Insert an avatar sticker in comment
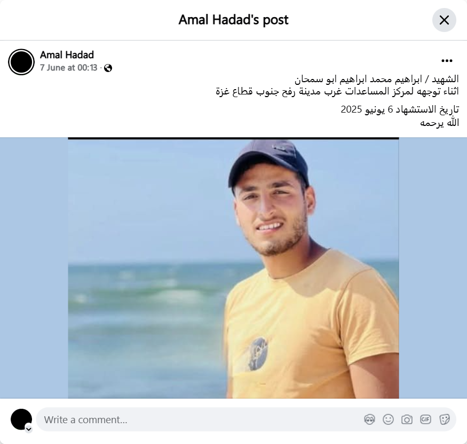 (x=370, y=419)
